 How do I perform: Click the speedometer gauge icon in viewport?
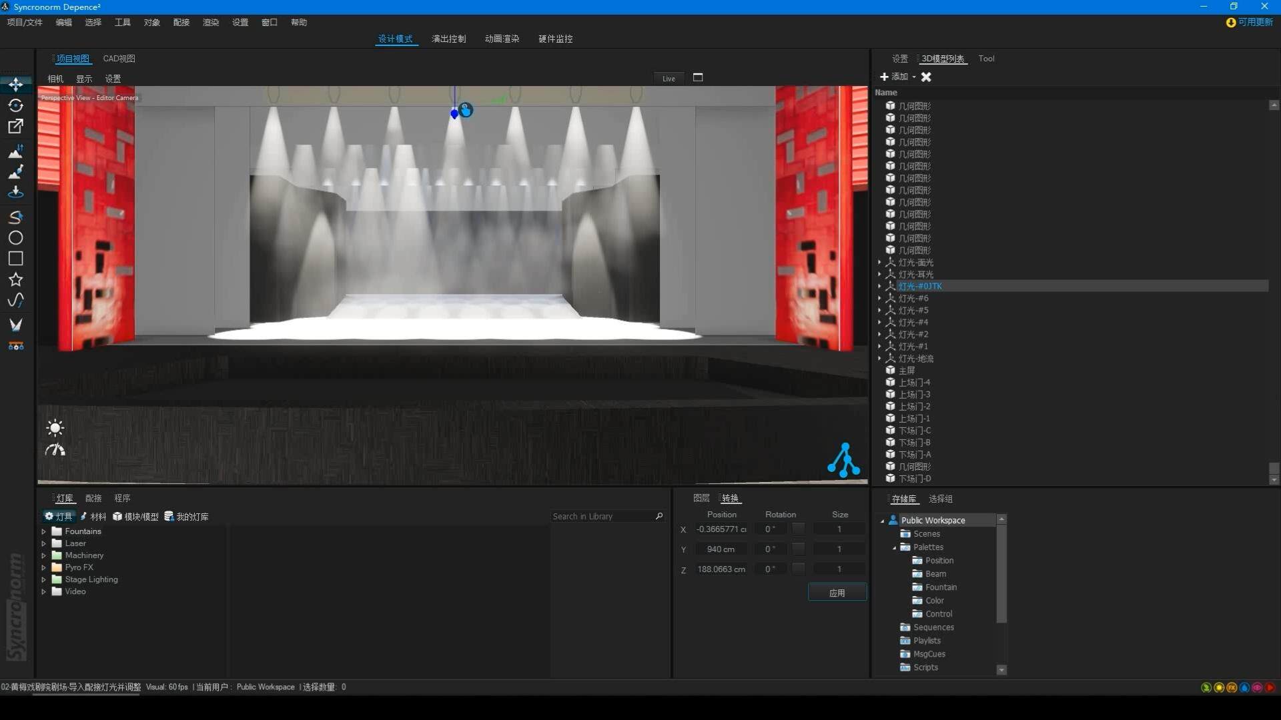tap(55, 451)
